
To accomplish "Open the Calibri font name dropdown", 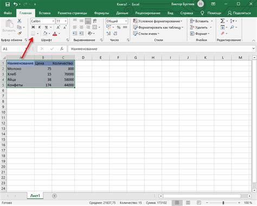I will [53, 21].
